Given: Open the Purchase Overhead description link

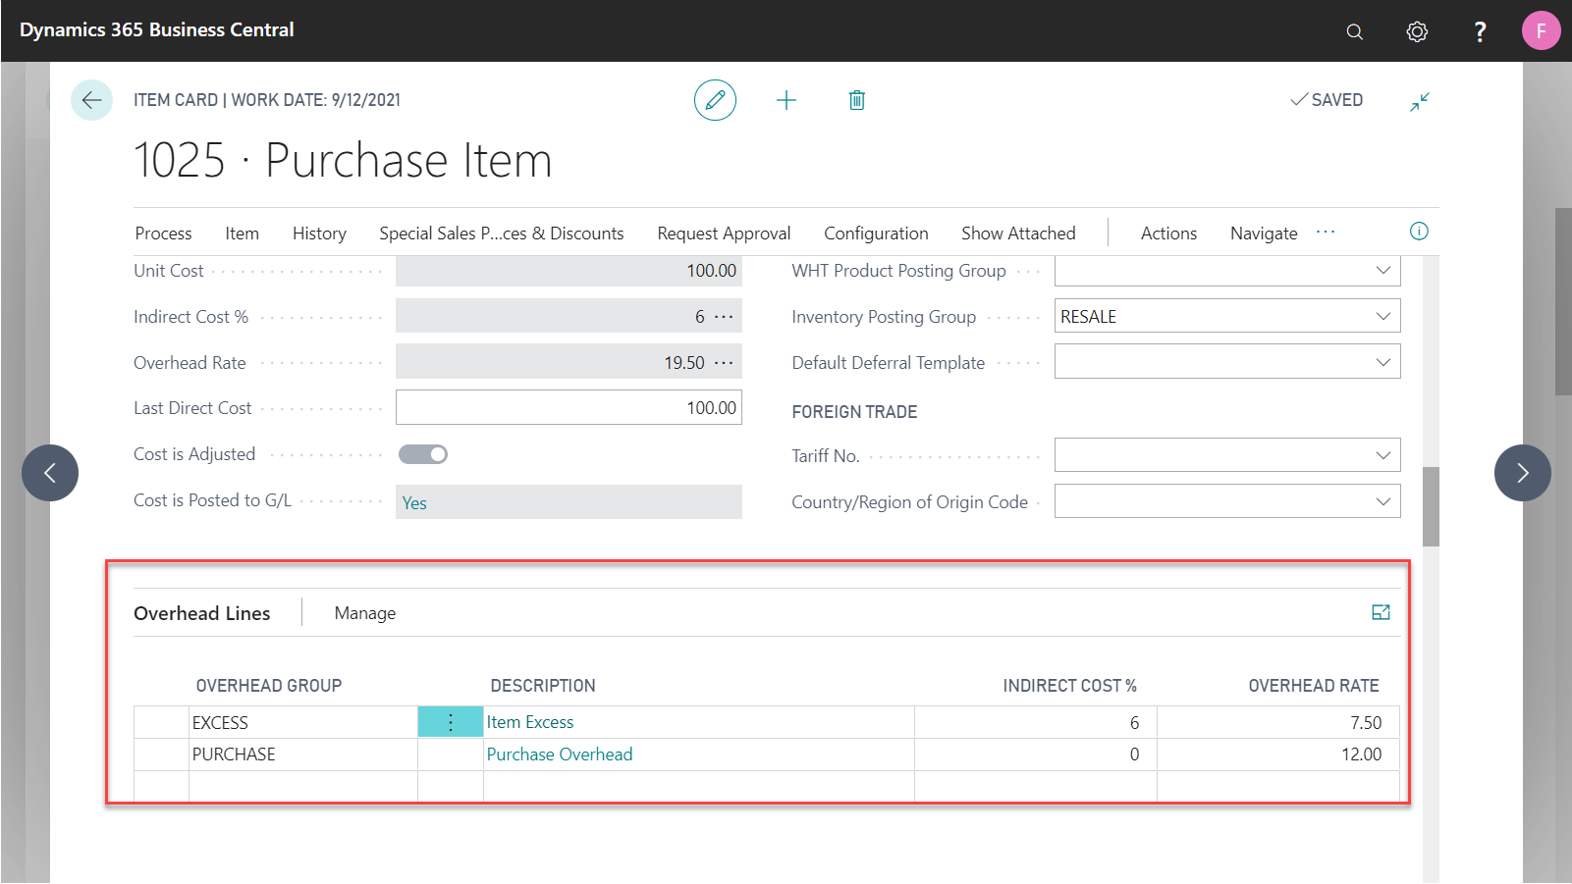Looking at the screenshot, I should coord(560,754).
